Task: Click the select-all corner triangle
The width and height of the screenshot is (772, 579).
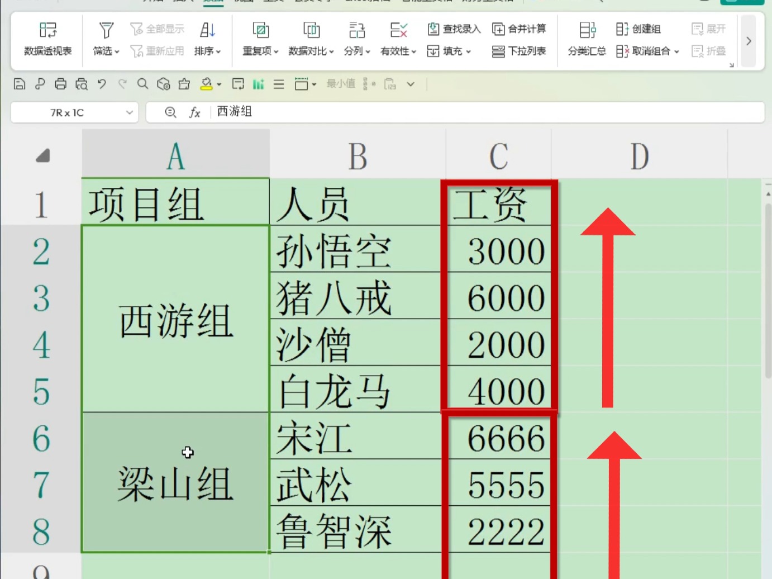Action: [x=42, y=155]
